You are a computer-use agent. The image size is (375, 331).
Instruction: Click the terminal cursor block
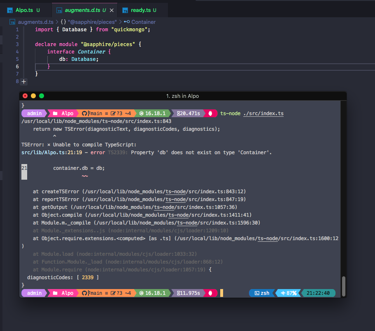click(222, 293)
